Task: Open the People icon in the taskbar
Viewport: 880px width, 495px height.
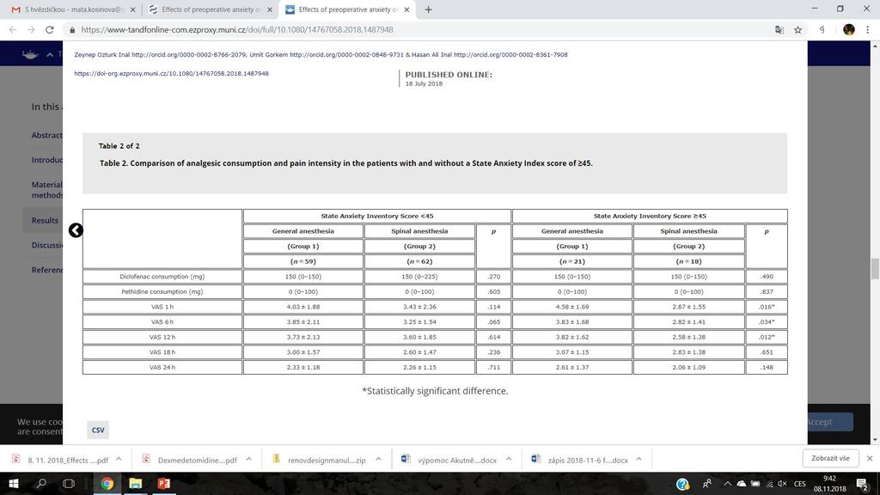Action: tap(706, 484)
